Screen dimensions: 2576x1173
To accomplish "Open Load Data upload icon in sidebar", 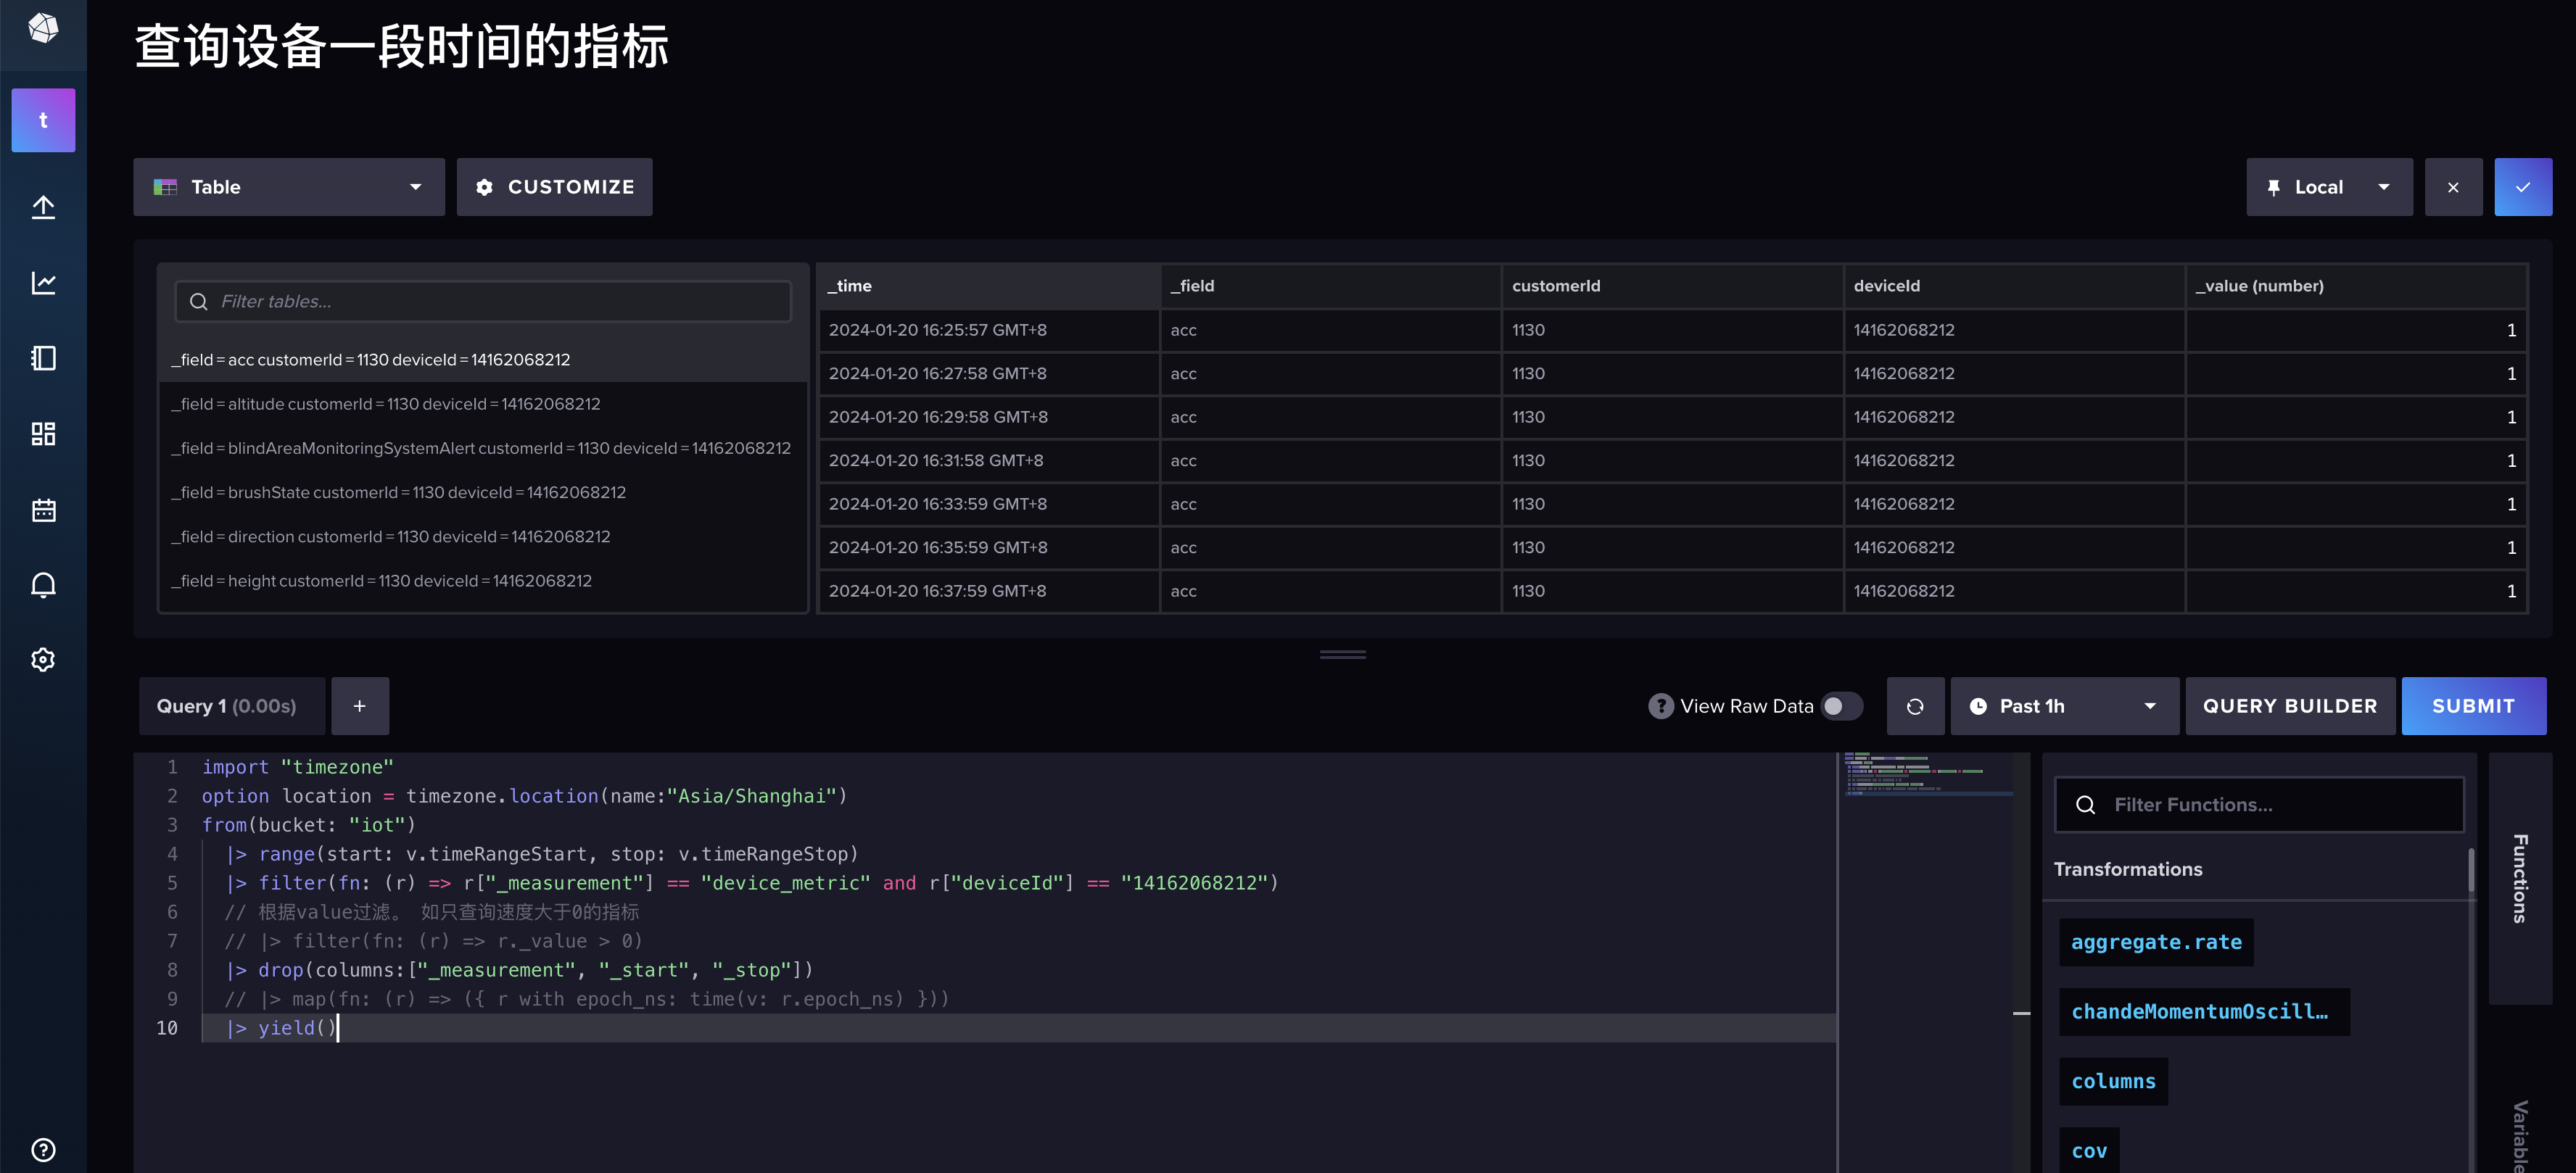I will pos(43,207).
